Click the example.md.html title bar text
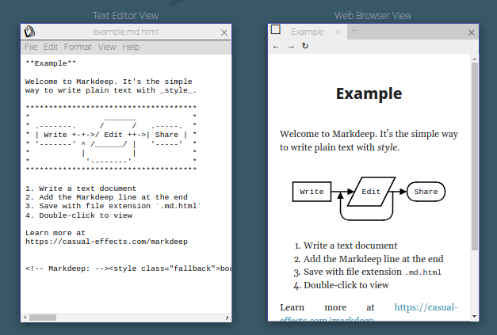 pos(125,32)
